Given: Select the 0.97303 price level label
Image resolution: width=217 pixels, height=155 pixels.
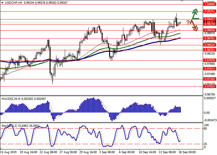Looking at the screenshot, I should coord(210,79).
